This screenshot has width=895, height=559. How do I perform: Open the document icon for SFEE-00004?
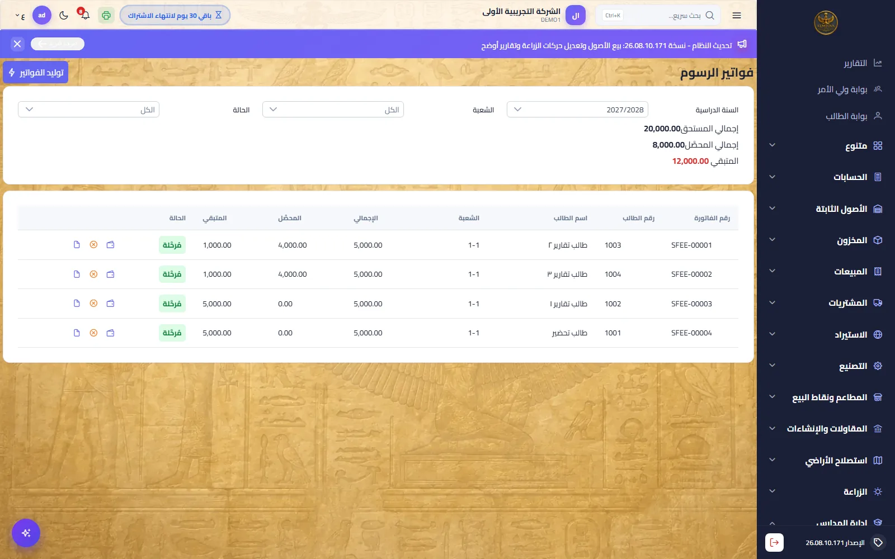(x=77, y=333)
